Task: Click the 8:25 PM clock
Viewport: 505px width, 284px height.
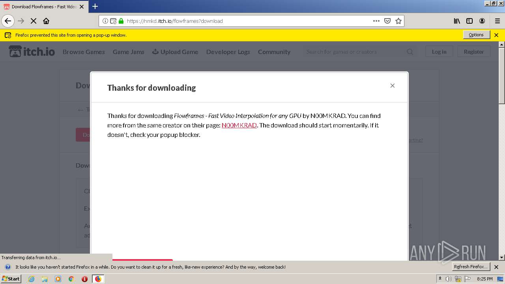Action: click(x=484, y=279)
